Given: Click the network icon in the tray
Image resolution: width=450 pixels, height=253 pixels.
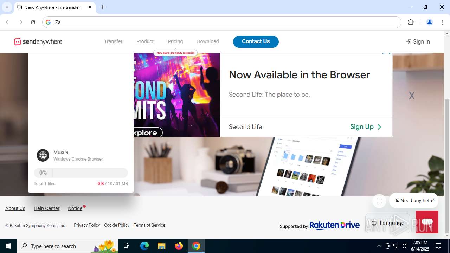Looking at the screenshot, I should [x=396, y=246].
